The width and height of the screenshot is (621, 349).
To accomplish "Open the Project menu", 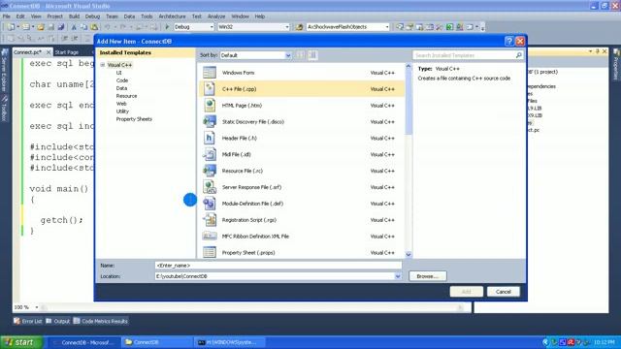I will tap(54, 16).
